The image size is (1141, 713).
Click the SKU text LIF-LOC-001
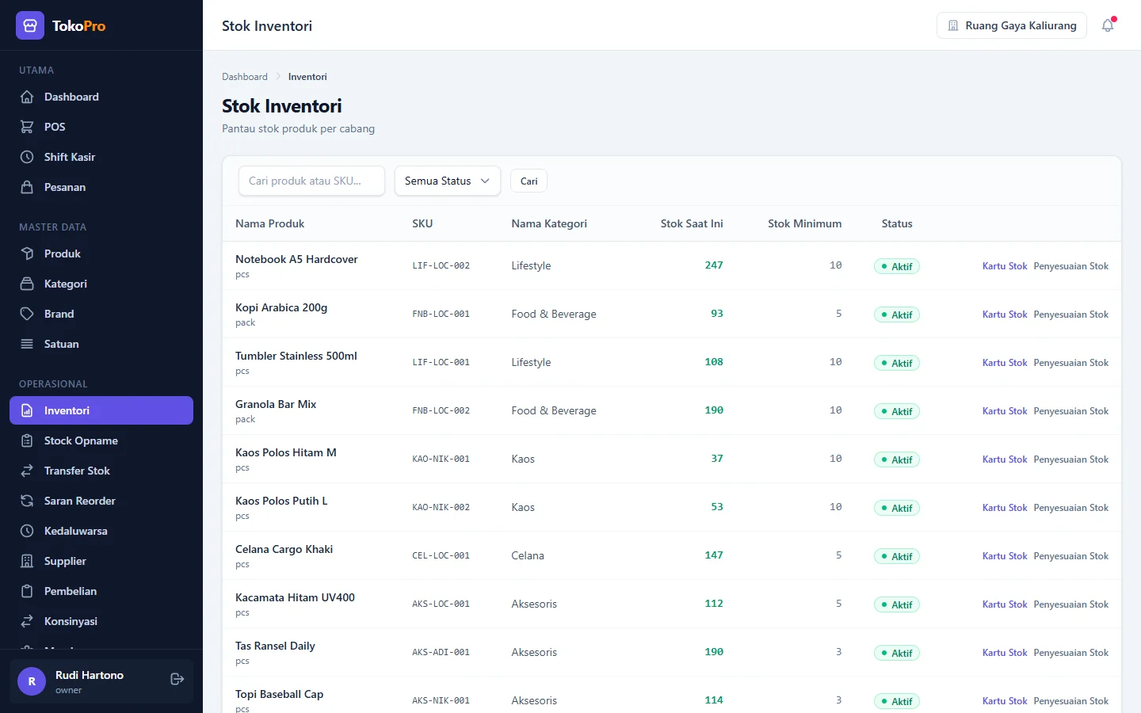(x=441, y=362)
